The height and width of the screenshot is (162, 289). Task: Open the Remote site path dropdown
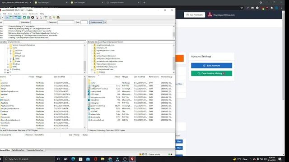click(x=173, y=42)
